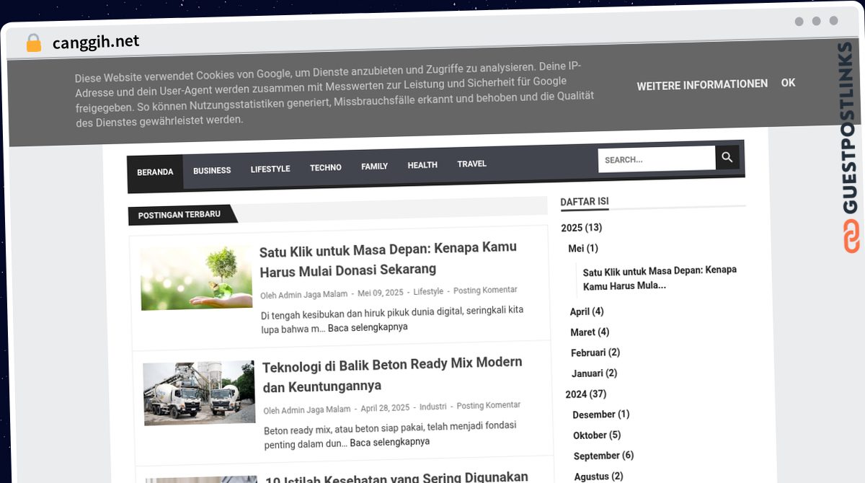Click Posting Komentar on the donation post
Screen dimensions: 865x483
click(x=485, y=291)
